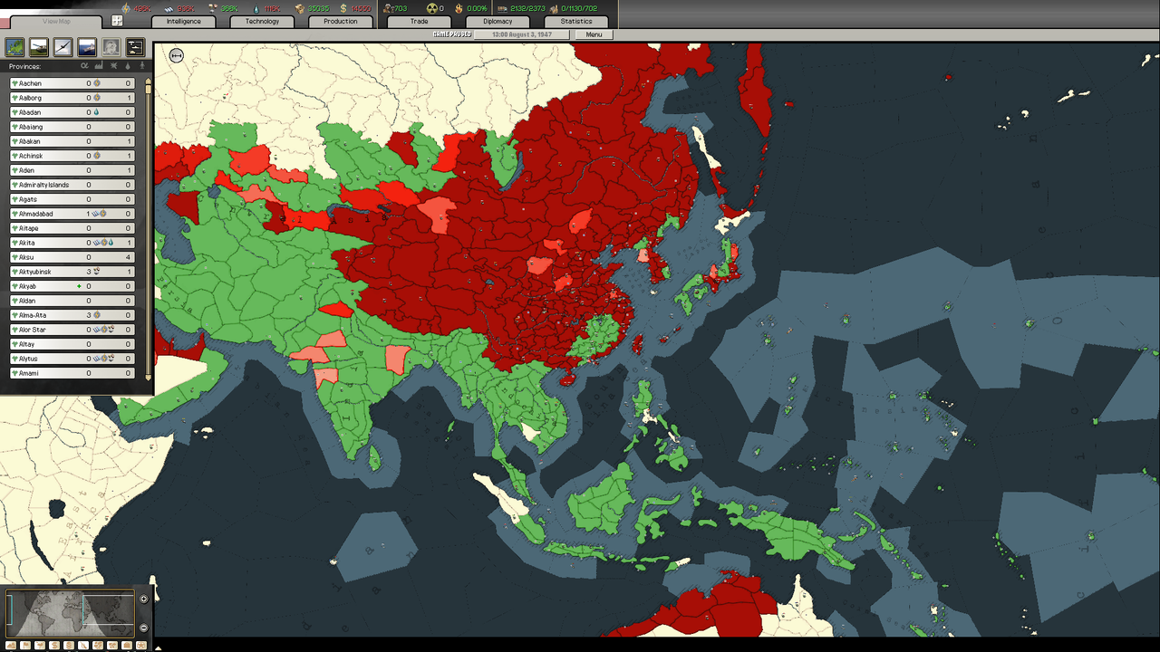Open the game Menu button
This screenshot has width=1160, height=652.
pos(594,34)
